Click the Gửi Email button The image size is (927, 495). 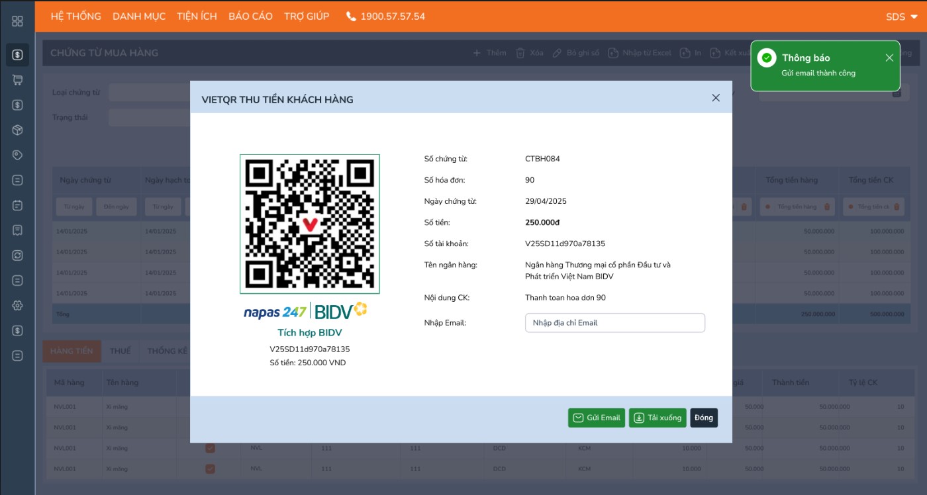[x=596, y=418]
